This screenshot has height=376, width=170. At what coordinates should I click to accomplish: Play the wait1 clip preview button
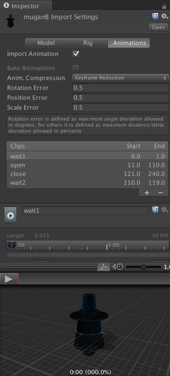pyautogui.click(x=10, y=215)
